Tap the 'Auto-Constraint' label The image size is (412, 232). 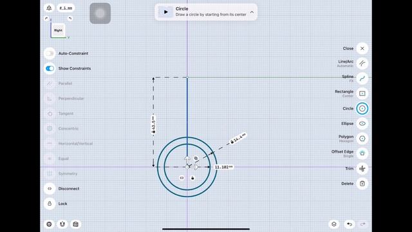[73, 53]
